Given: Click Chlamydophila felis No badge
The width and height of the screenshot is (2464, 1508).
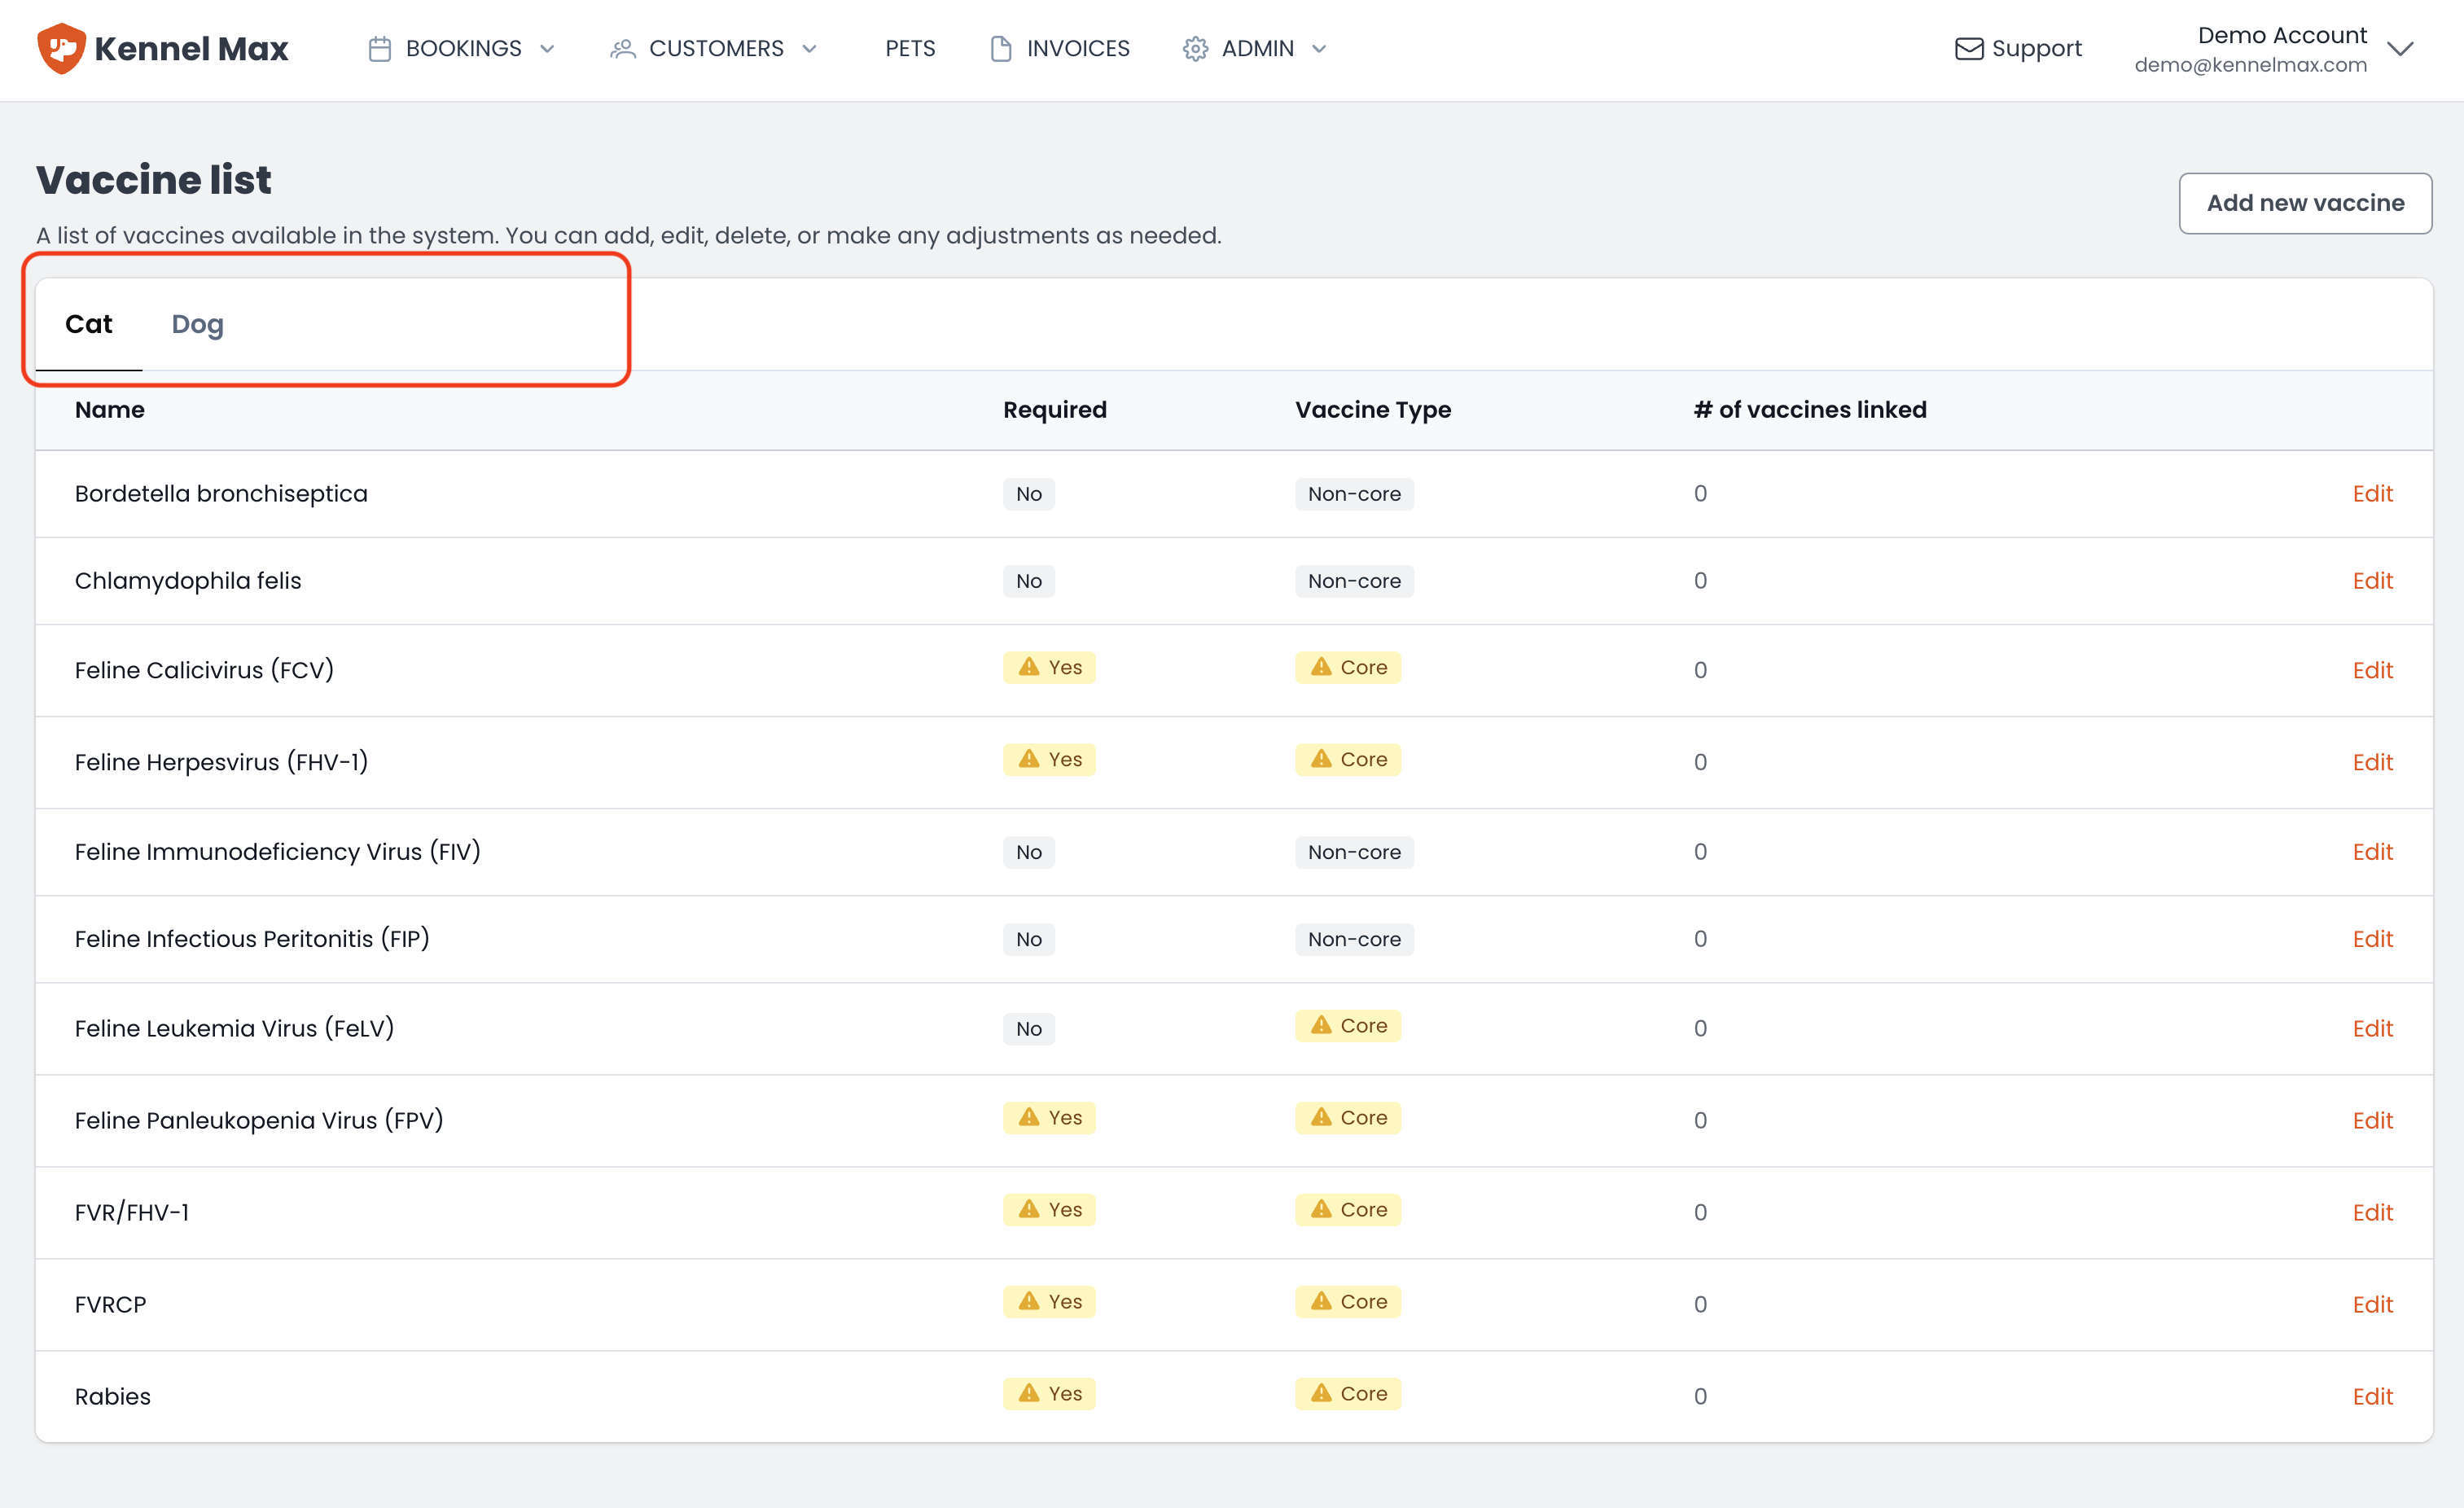Looking at the screenshot, I should 1029,581.
